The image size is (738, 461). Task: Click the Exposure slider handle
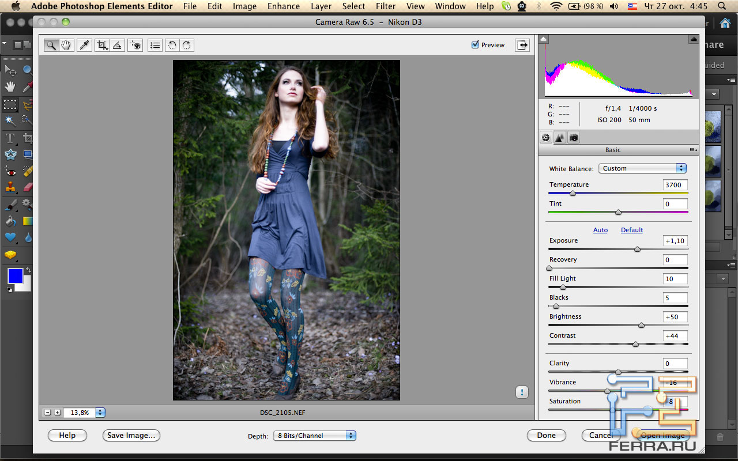point(637,250)
